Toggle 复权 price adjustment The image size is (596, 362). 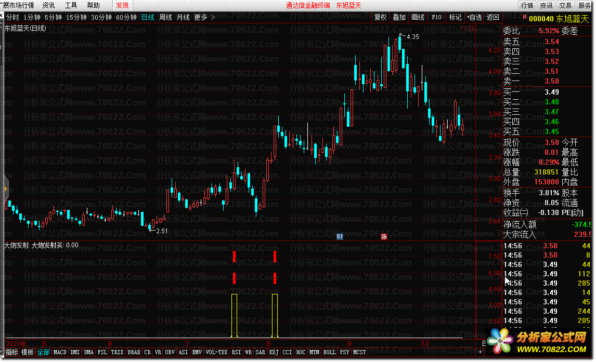click(x=381, y=18)
